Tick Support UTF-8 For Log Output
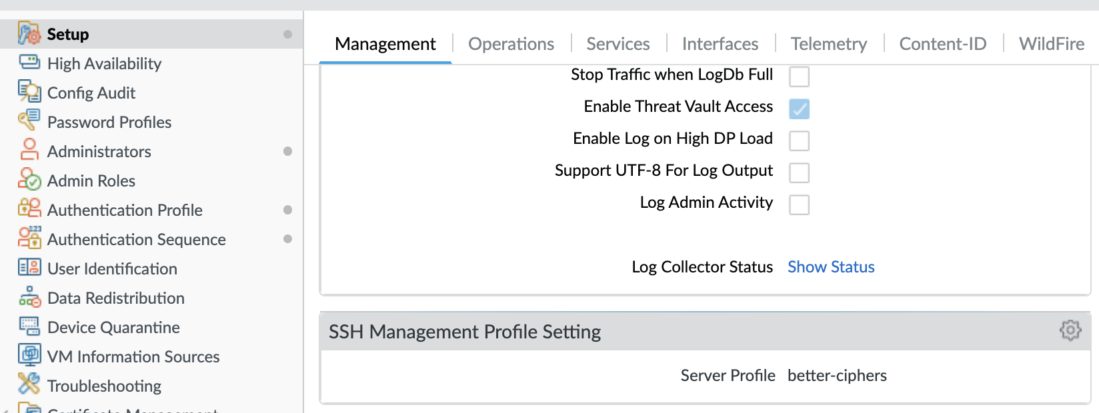 (799, 173)
